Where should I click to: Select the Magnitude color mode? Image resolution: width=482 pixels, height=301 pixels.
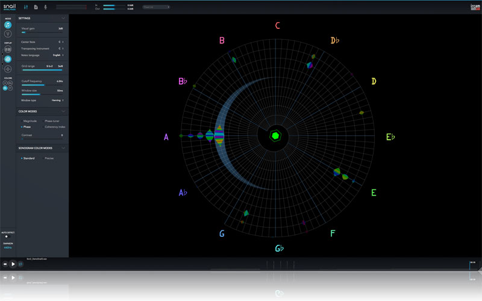tap(30, 121)
